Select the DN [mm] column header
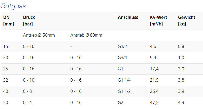The height and width of the screenshot is (109, 203). [9, 21]
